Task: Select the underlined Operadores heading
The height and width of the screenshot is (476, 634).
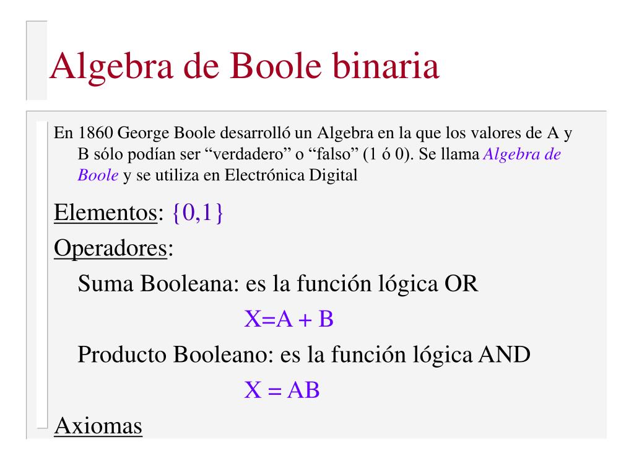Action: [110, 248]
